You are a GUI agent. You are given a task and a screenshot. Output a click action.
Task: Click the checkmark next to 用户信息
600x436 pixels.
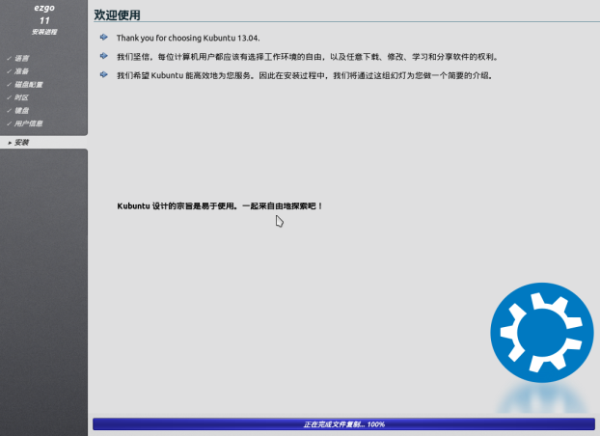tap(9, 123)
